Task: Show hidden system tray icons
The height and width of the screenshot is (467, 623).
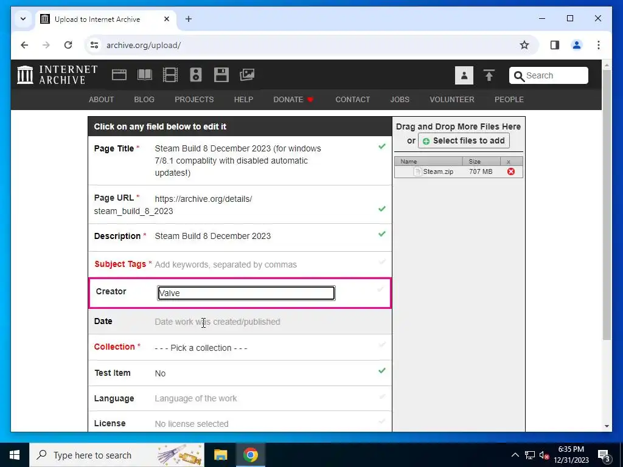Action: tap(515, 455)
